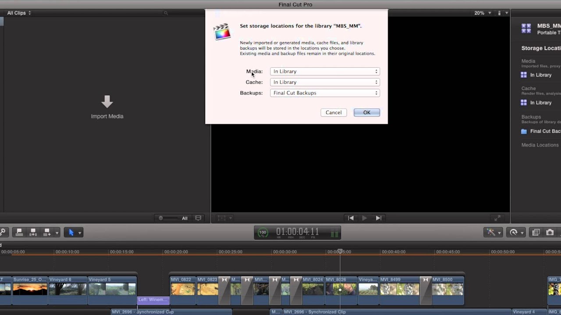Click Cancel in the storage locations dialog

click(x=334, y=112)
